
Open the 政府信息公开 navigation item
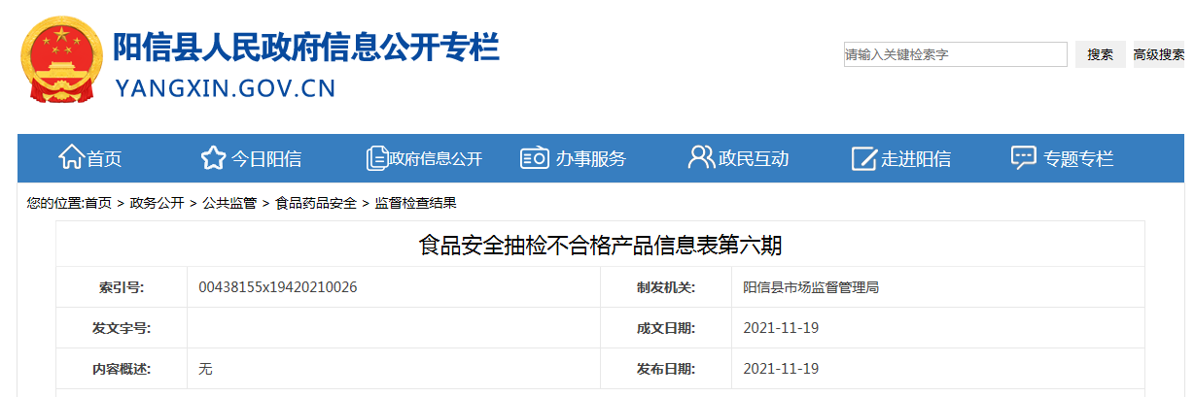click(436, 159)
